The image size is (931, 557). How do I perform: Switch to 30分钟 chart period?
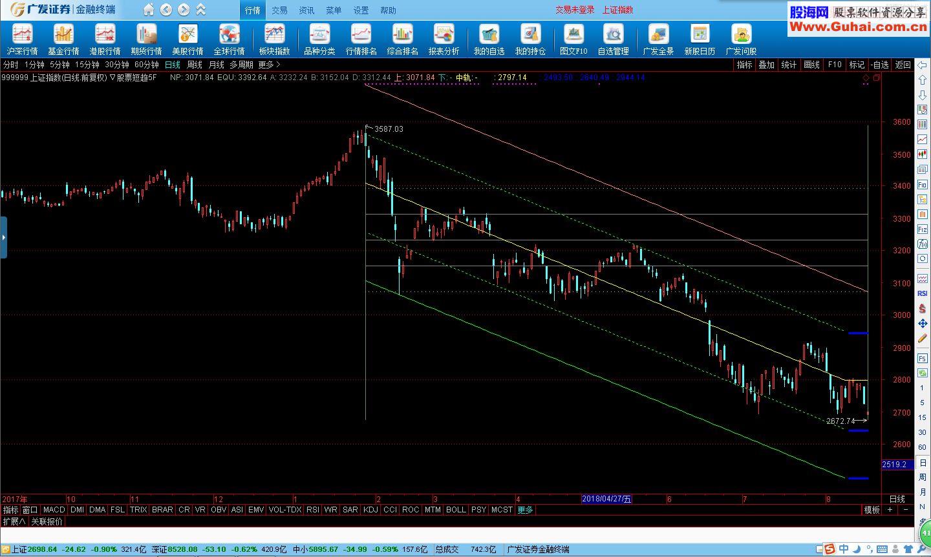point(117,65)
